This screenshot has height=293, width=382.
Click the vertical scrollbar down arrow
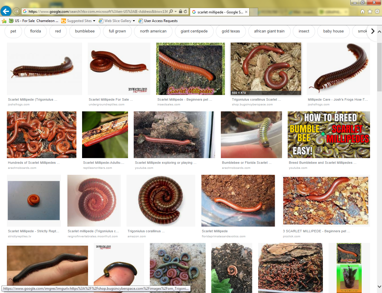click(379, 286)
